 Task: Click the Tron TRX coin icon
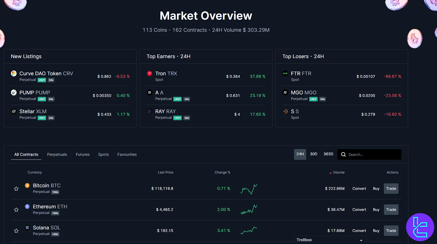coord(150,74)
